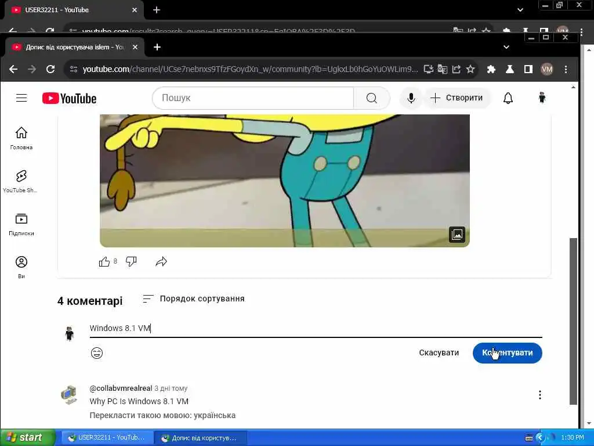Open a new tab in the back window

coord(157,10)
